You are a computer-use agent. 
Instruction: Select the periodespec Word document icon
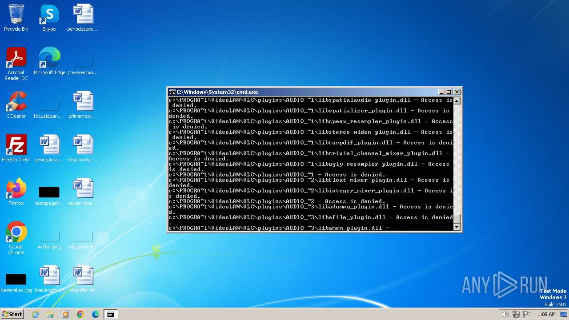tap(83, 18)
